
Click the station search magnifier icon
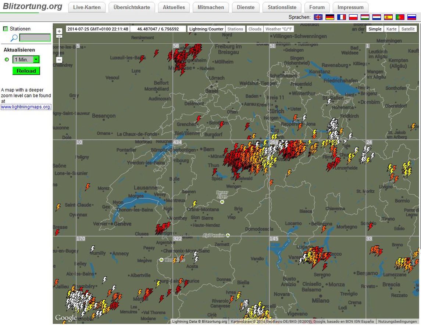click(x=14, y=38)
